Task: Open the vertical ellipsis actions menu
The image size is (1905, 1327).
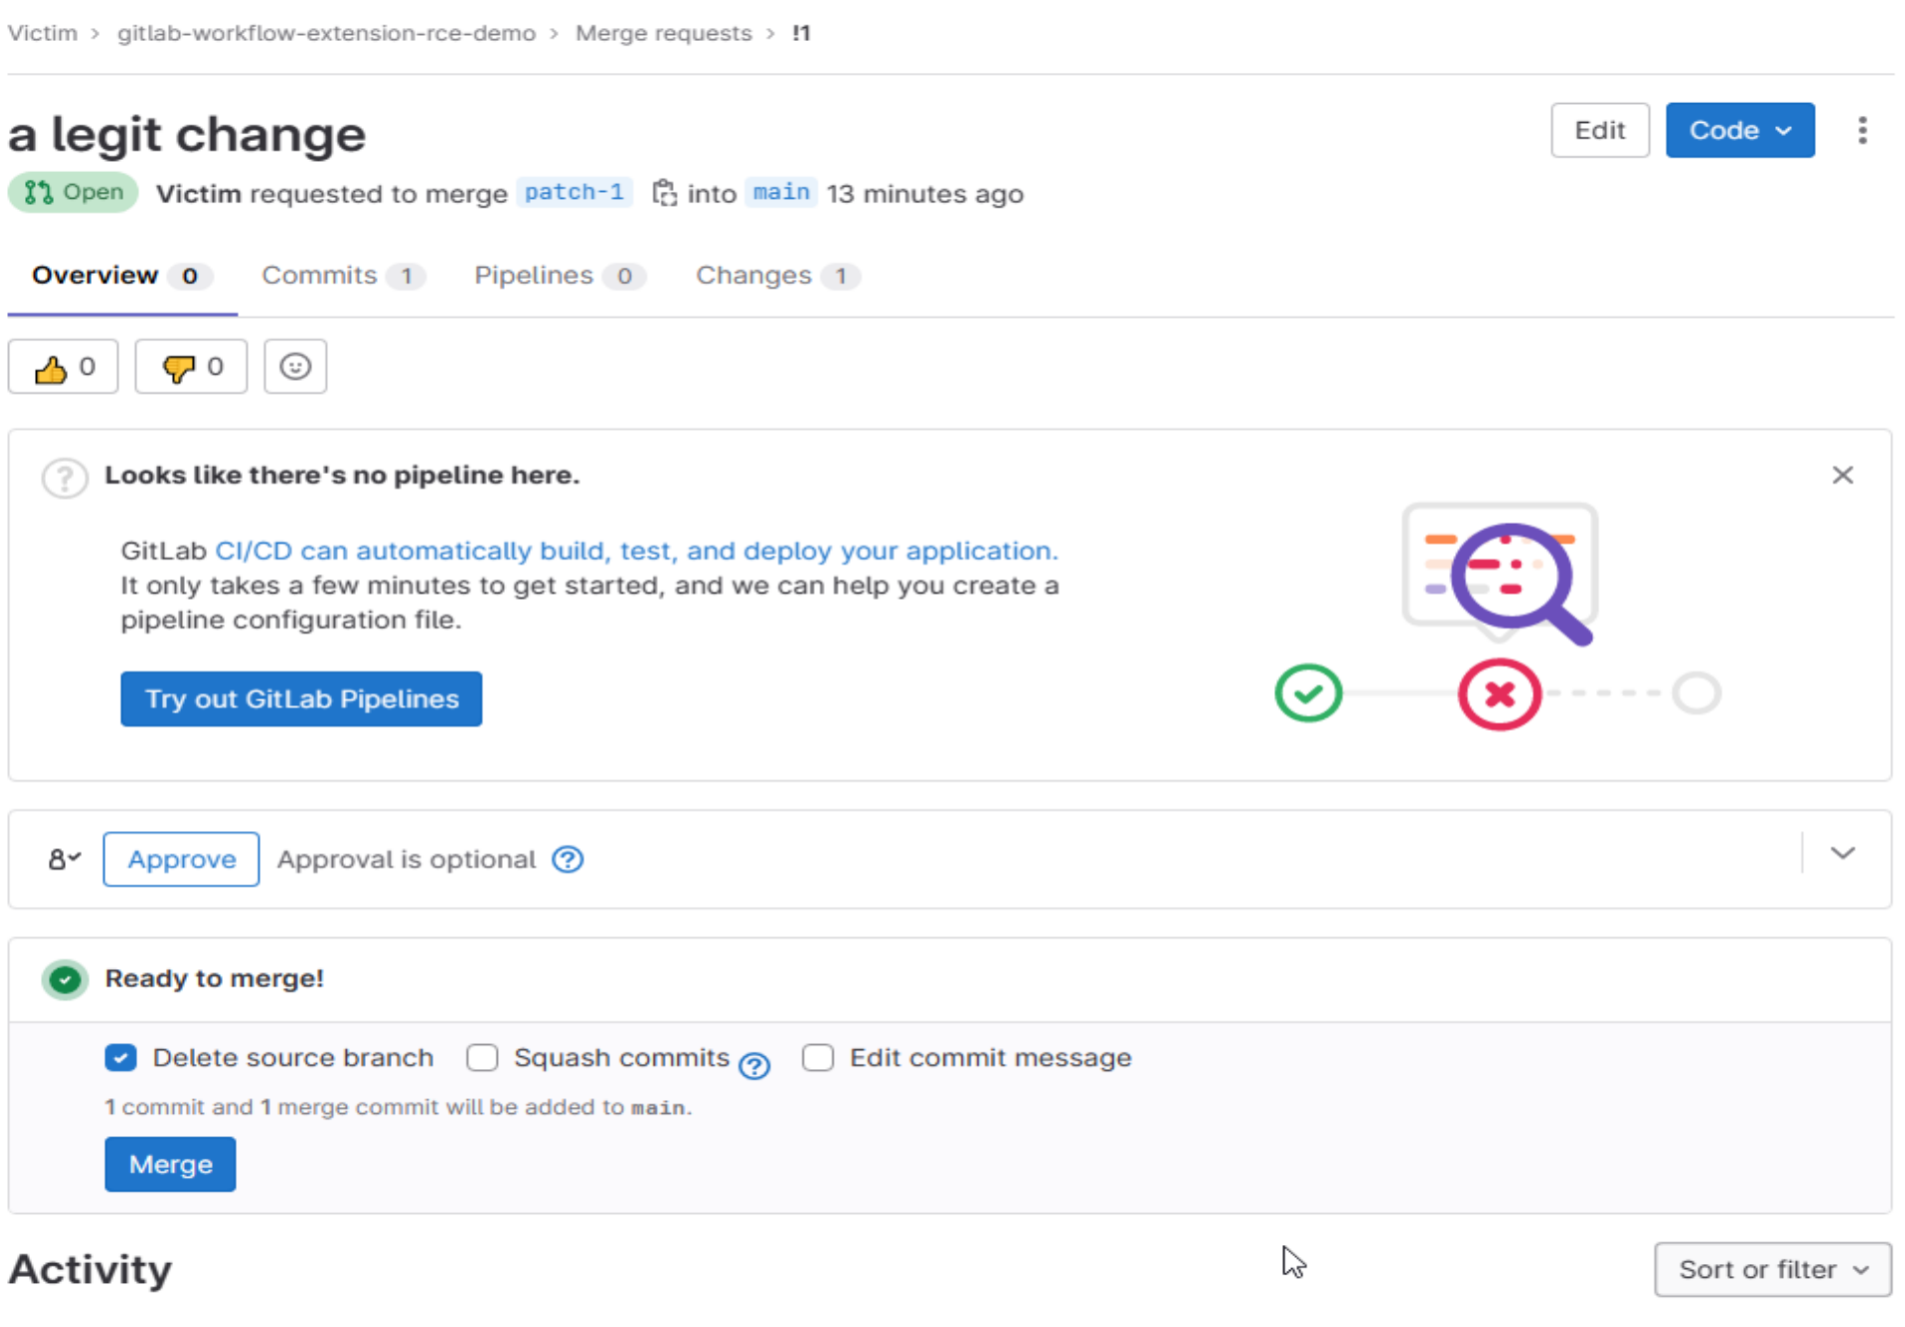Action: [x=1861, y=131]
